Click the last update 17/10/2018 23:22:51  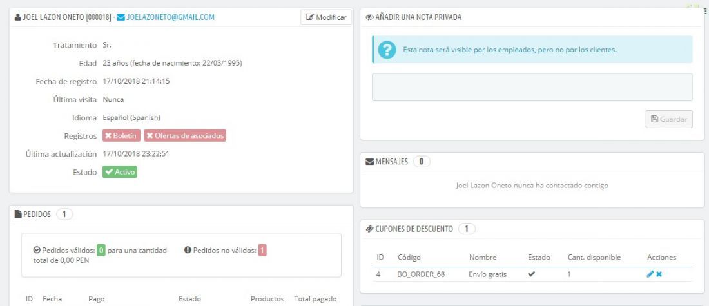click(136, 154)
